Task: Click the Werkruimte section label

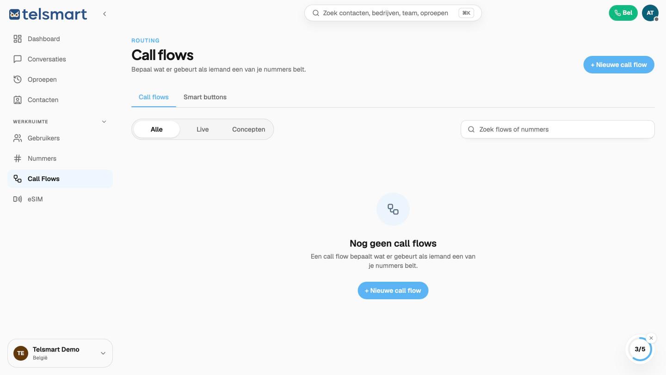Action: point(31,122)
